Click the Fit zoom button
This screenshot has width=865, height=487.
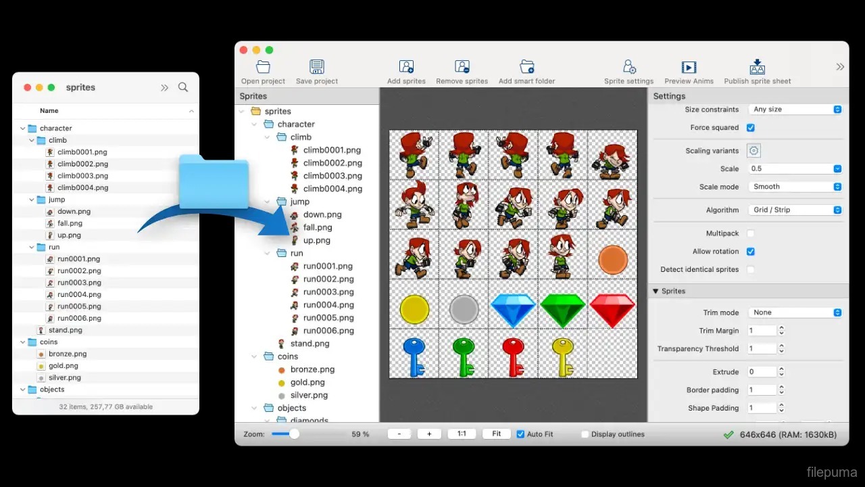(497, 434)
